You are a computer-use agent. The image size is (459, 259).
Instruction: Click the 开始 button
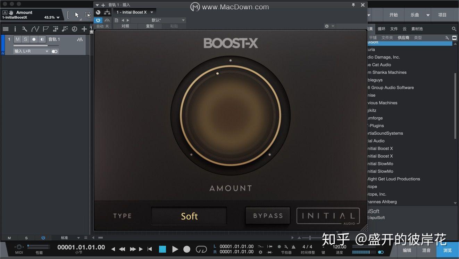[393, 15]
